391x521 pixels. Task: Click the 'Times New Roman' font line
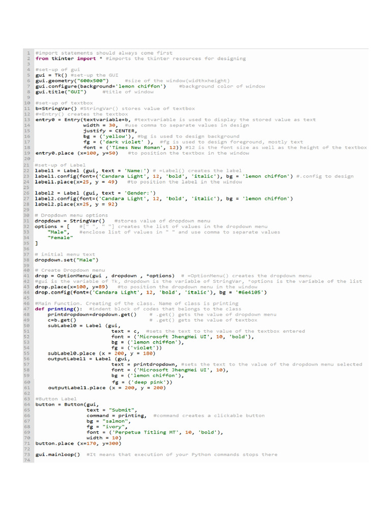[x=133, y=148]
